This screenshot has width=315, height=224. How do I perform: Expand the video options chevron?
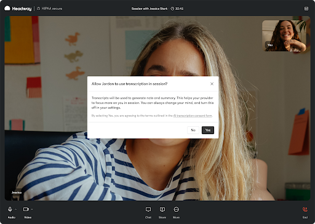point(32,209)
